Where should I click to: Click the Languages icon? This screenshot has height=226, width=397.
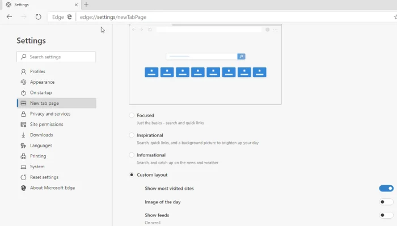click(x=23, y=146)
